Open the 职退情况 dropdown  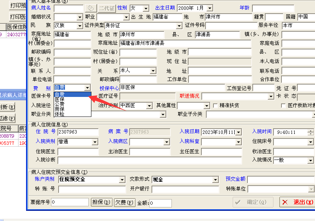[271, 97]
